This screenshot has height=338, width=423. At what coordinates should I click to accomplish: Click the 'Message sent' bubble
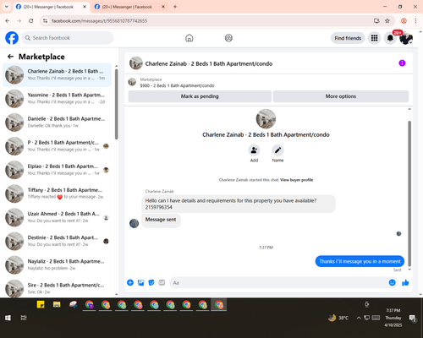[x=161, y=220]
